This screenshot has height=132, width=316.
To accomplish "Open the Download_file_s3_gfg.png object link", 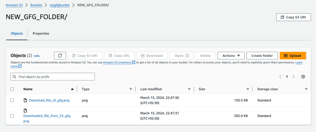I will tap(49, 100).
